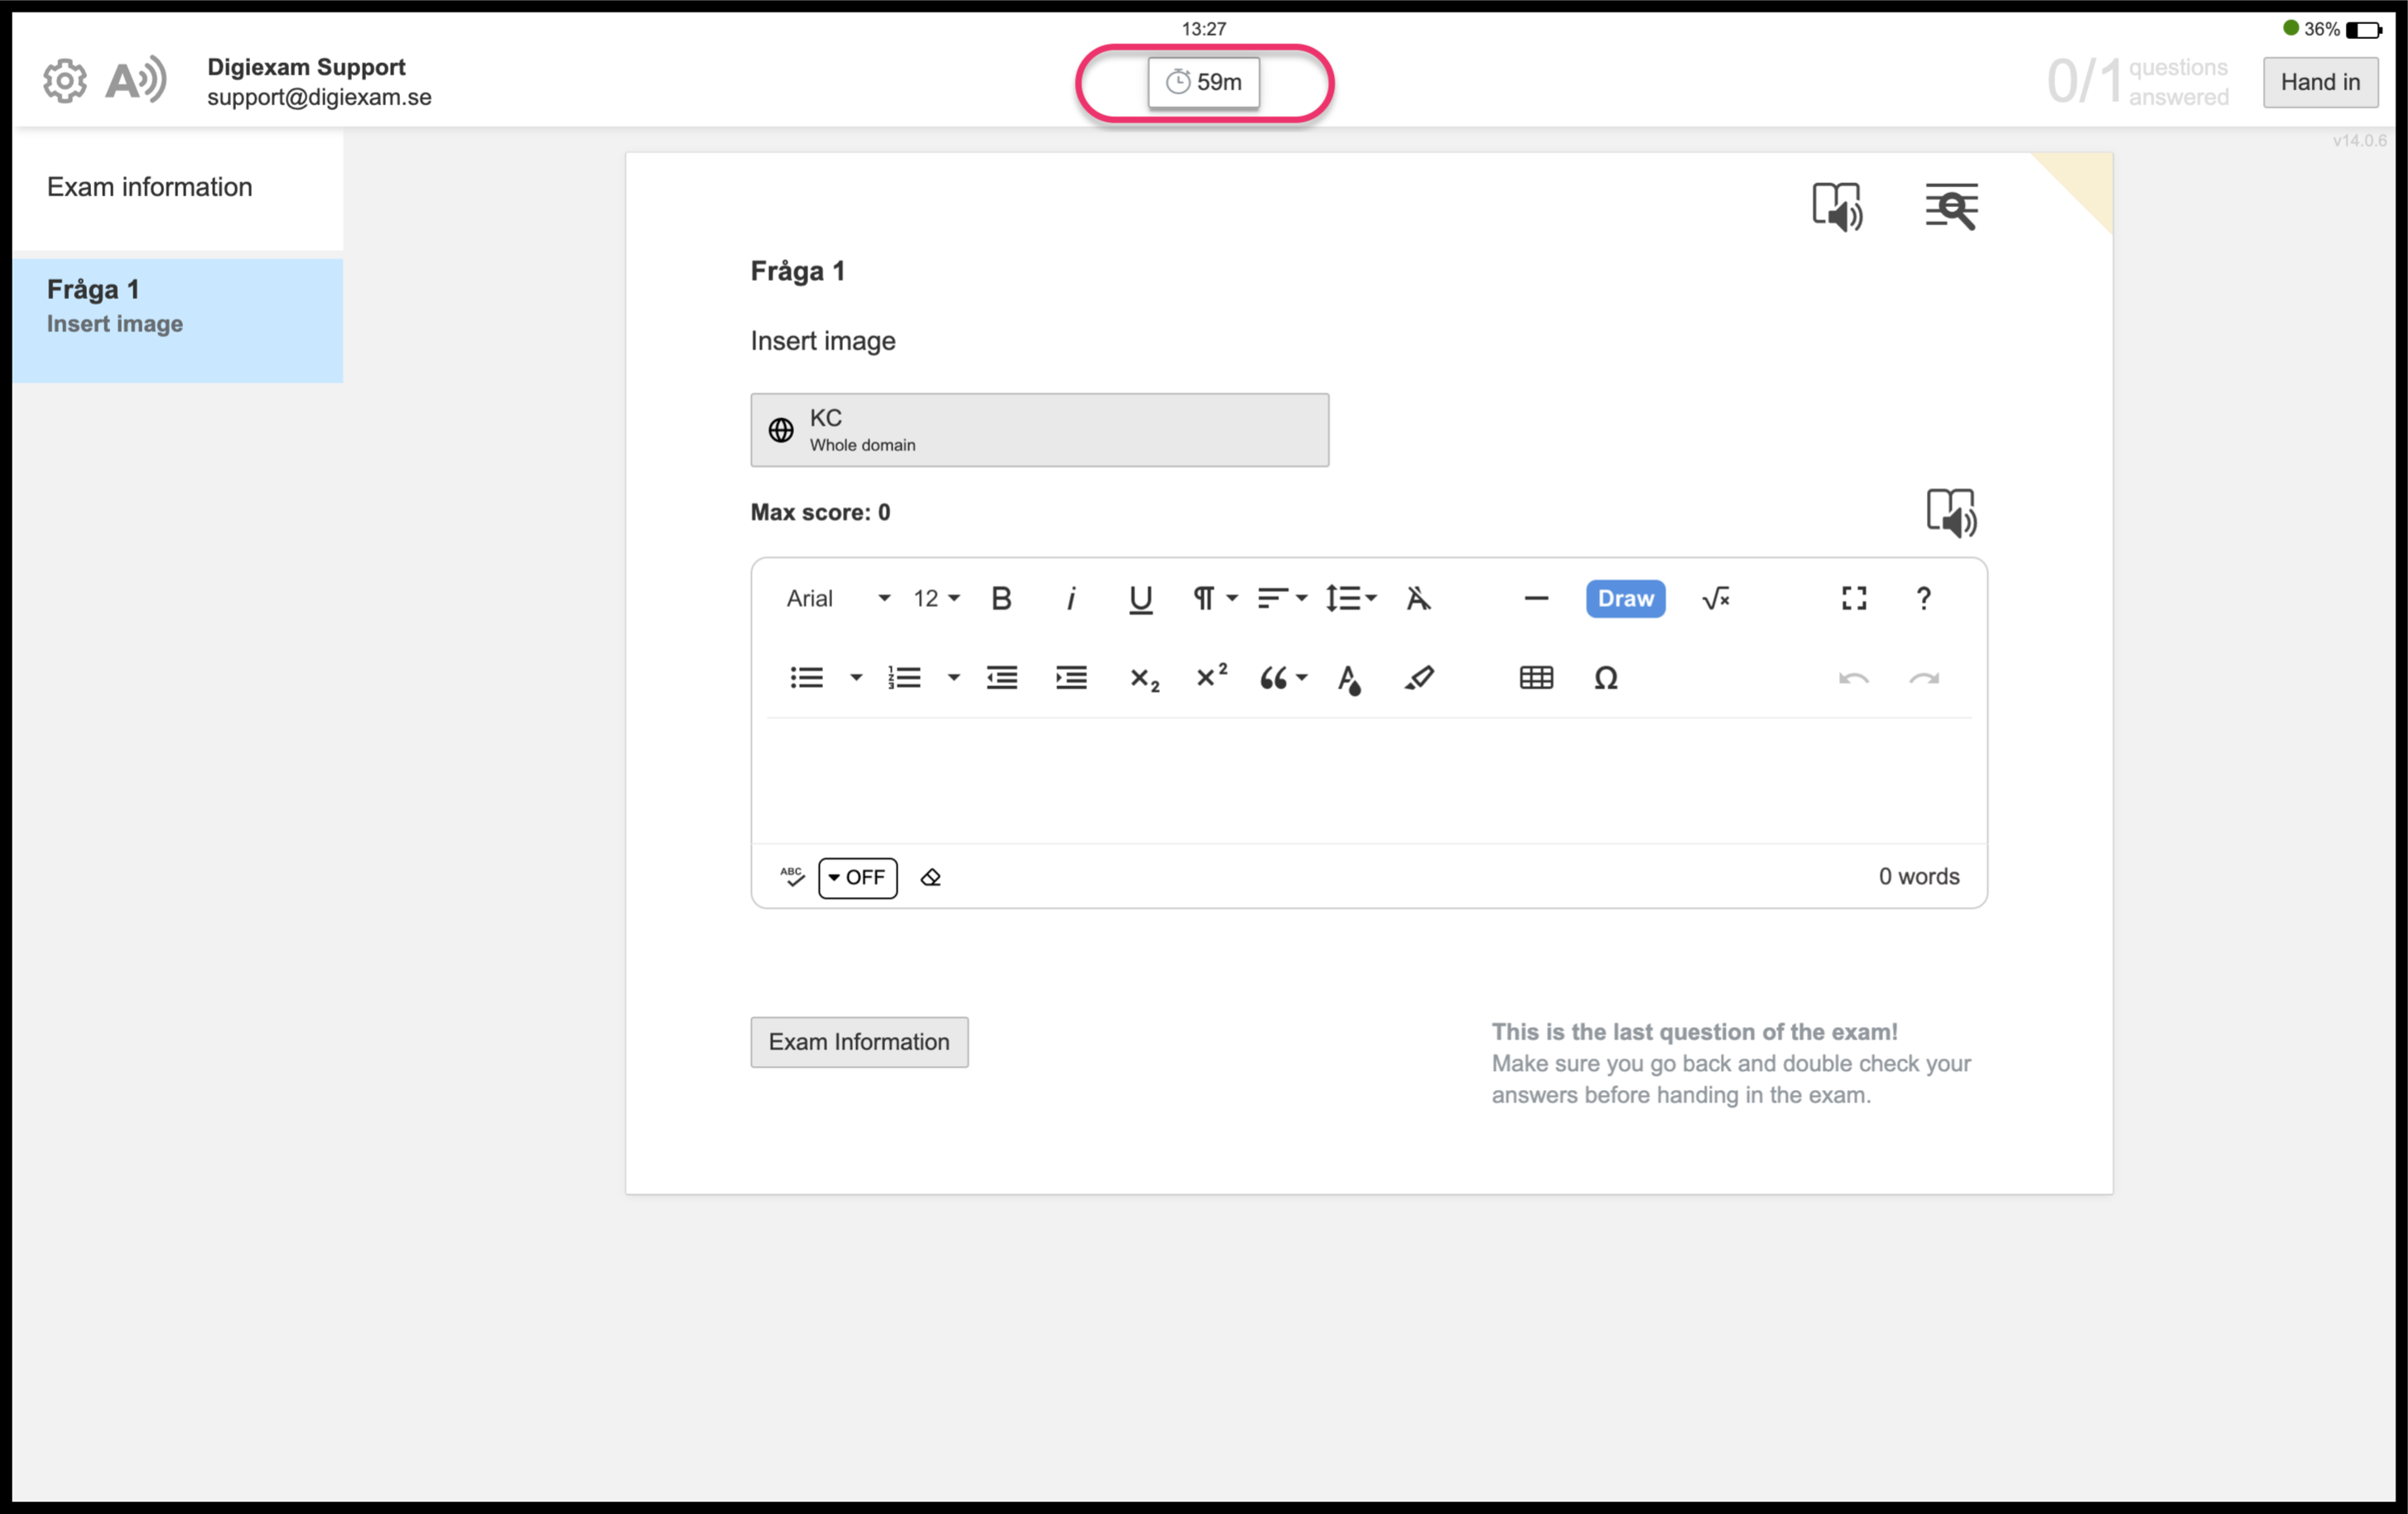The image size is (2408, 1514).
Task: Click the clear formatting icon
Action: tap(1418, 598)
